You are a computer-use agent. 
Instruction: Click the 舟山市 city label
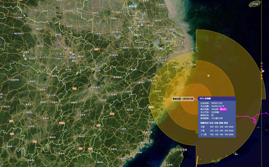[x=193, y=65]
